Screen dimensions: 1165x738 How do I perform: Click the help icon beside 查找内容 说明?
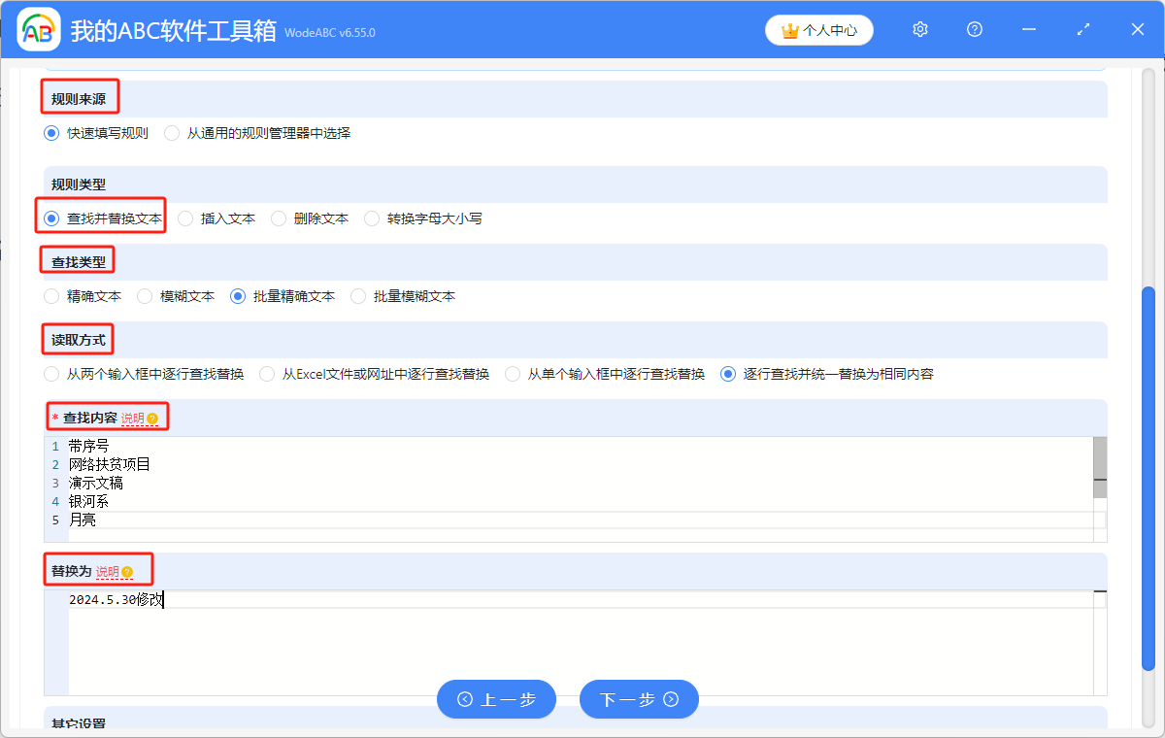point(152,419)
